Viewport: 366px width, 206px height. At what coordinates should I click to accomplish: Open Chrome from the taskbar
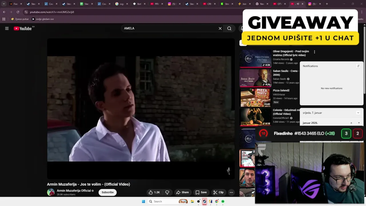pos(217,201)
